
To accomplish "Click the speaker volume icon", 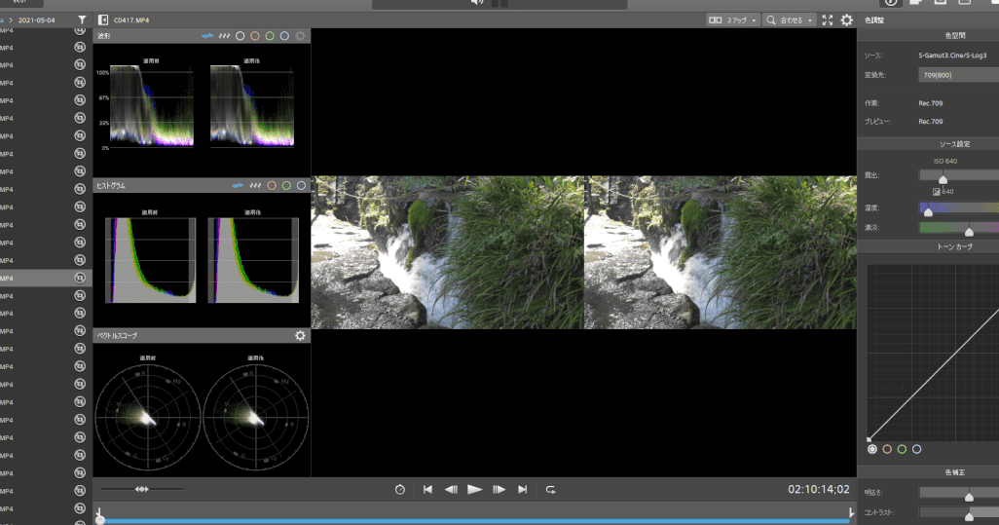I will pos(477,3).
